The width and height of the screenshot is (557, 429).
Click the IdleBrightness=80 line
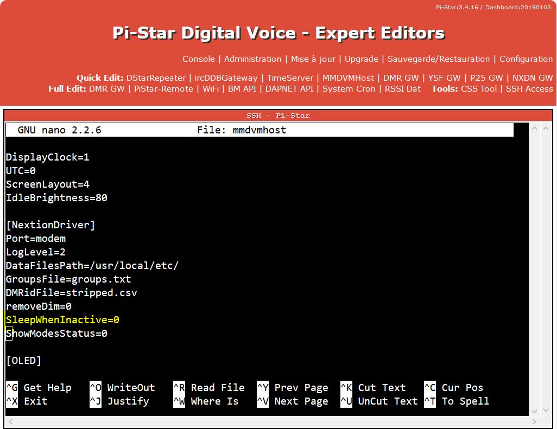tap(57, 198)
